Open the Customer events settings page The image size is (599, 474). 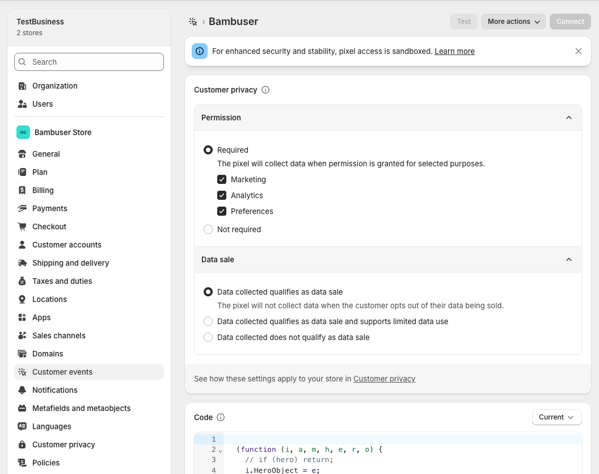[x=89, y=372]
